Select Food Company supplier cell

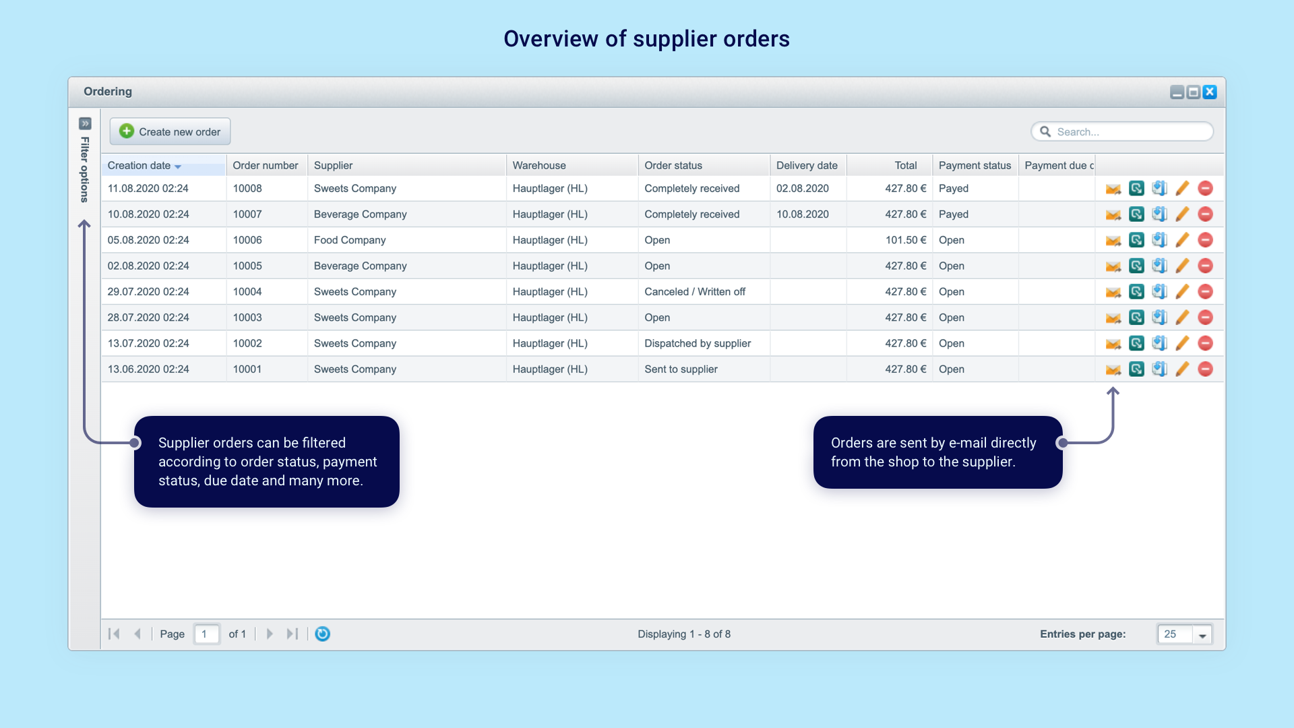(x=406, y=241)
